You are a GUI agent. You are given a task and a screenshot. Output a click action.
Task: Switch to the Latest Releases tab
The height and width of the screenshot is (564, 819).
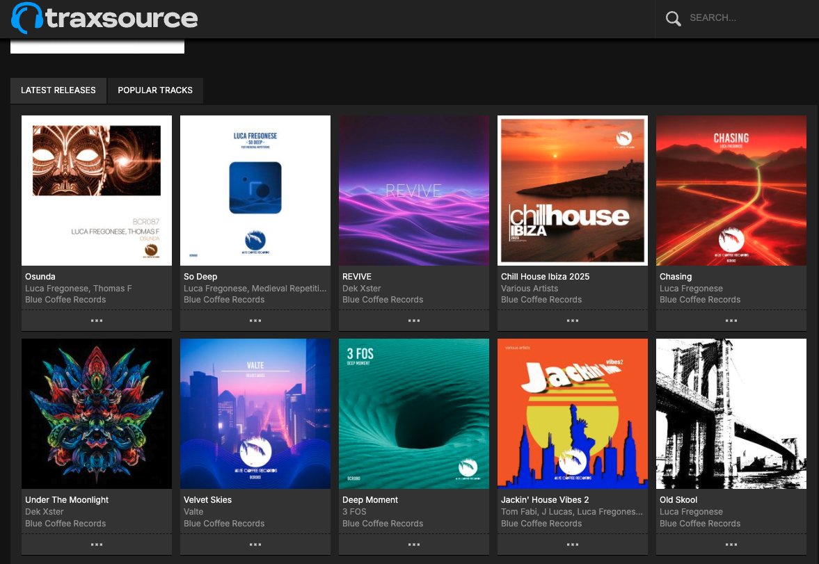pyautogui.click(x=58, y=90)
